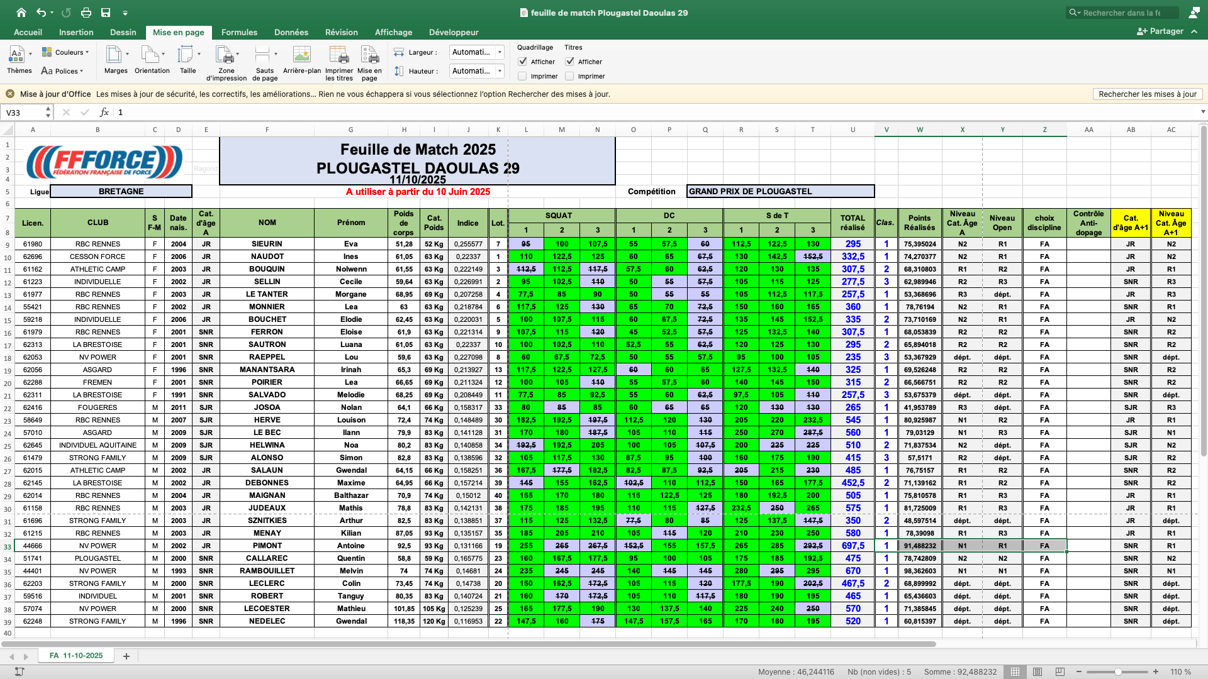Open the Couleurs theme colors dropdown
1208x679 pixels.
tap(65, 52)
